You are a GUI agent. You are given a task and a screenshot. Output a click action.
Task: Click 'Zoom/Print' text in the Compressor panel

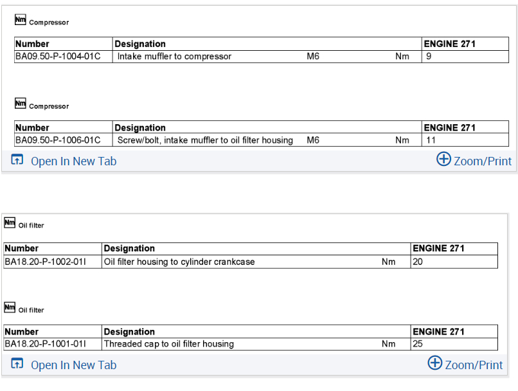(x=483, y=161)
